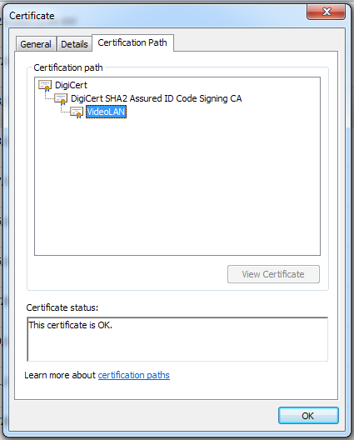Click the certificate icon next to VideoLAN
This screenshot has width=354, height=440.
click(77, 112)
